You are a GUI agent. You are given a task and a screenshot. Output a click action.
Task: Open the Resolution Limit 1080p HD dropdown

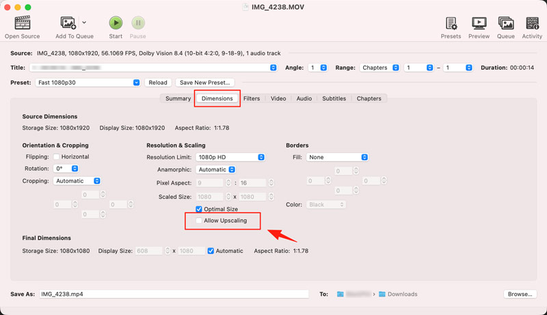tap(230, 157)
